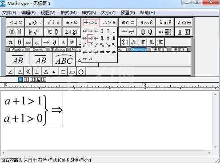Open the relational symbols ≤≠≈ palette
Image resolution: width=220 pixels, height=163 pixels.
click(x=16, y=23)
